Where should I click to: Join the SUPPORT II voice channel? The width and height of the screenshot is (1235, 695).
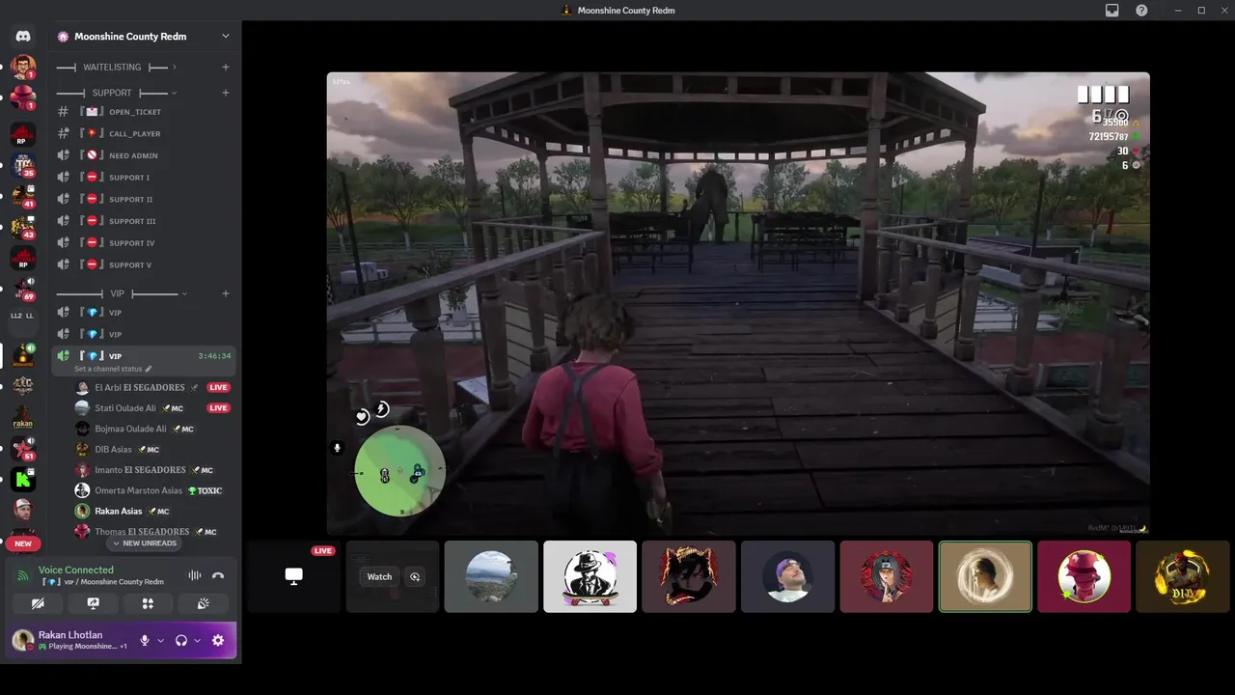coord(144,199)
